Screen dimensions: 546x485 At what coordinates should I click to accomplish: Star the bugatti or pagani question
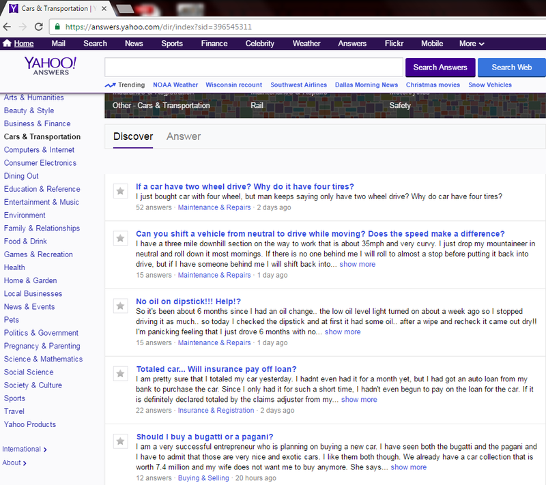[x=121, y=441]
